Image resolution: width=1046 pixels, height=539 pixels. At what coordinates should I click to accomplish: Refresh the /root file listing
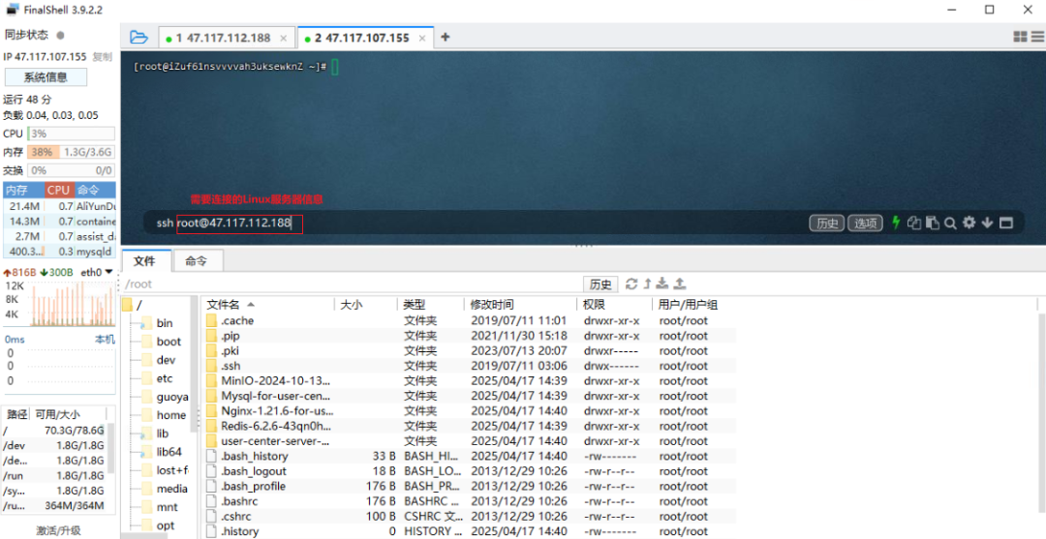pos(631,284)
